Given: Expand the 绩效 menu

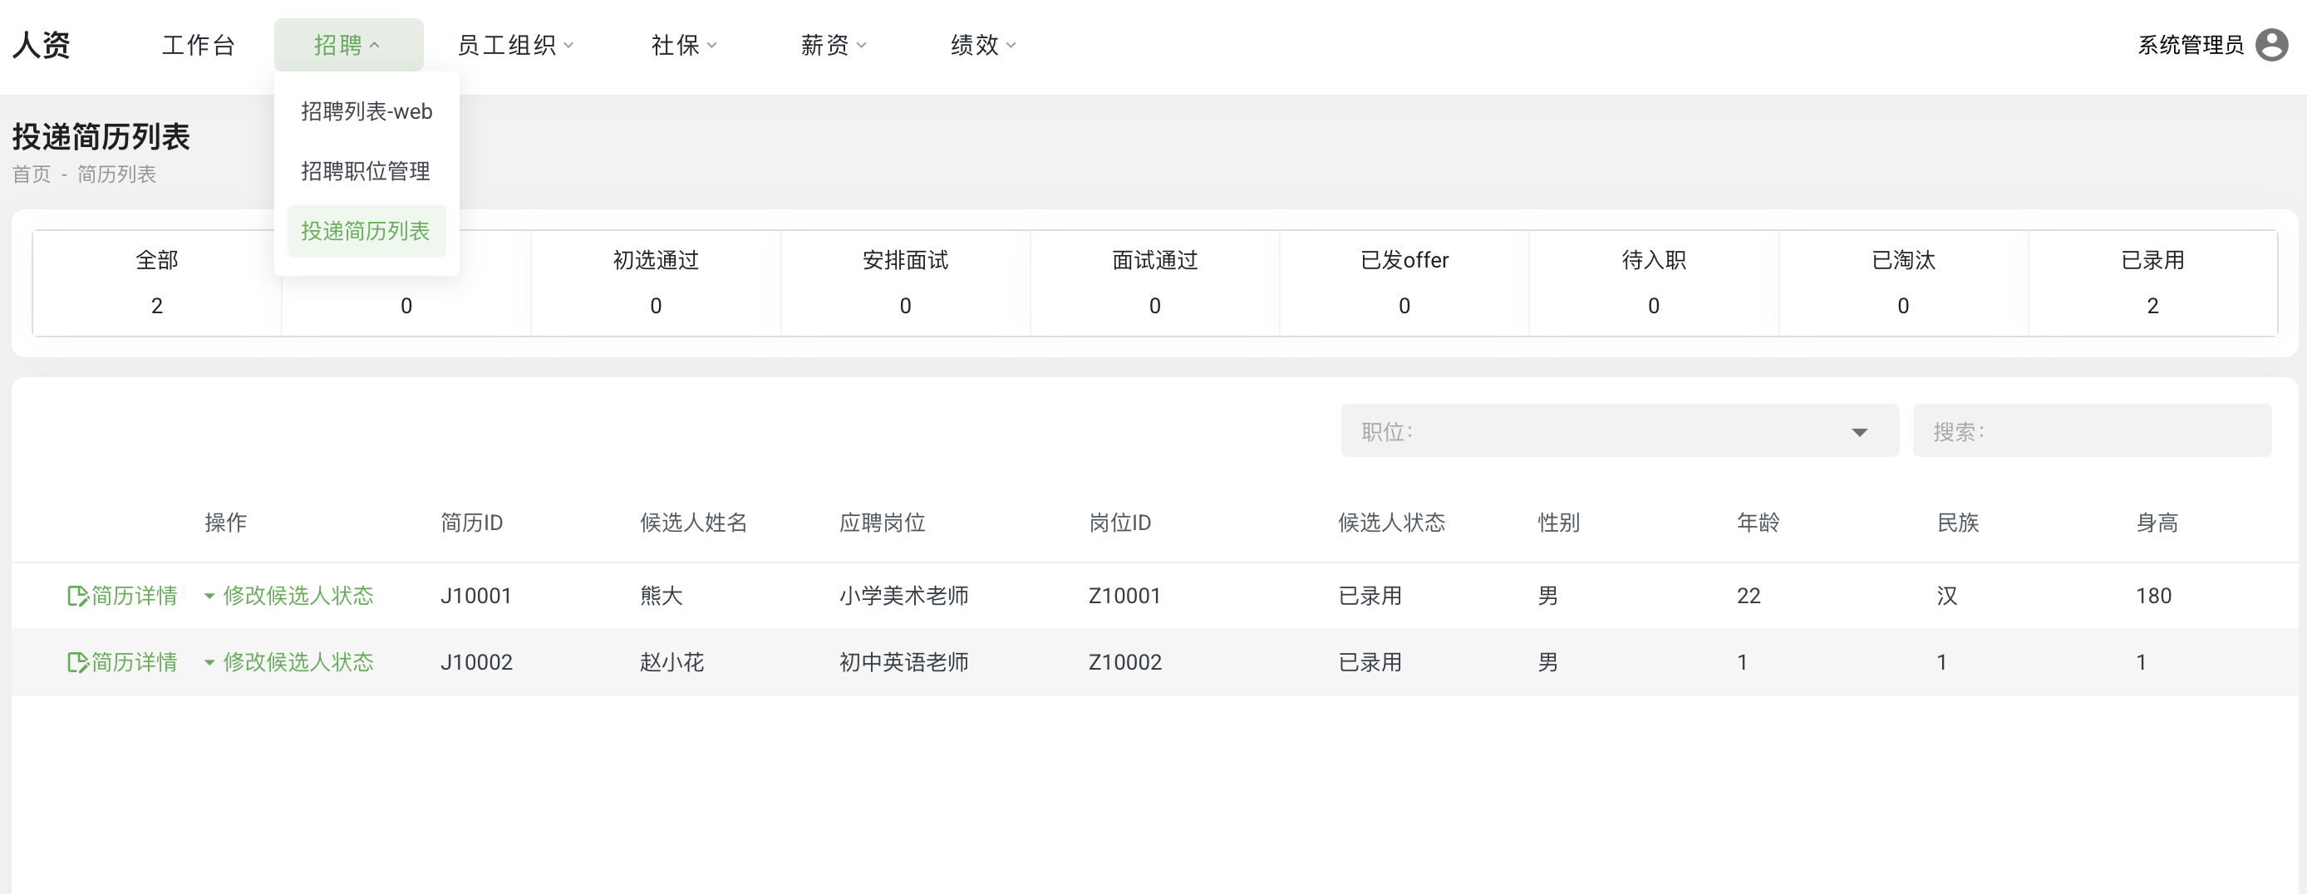Looking at the screenshot, I should (982, 45).
